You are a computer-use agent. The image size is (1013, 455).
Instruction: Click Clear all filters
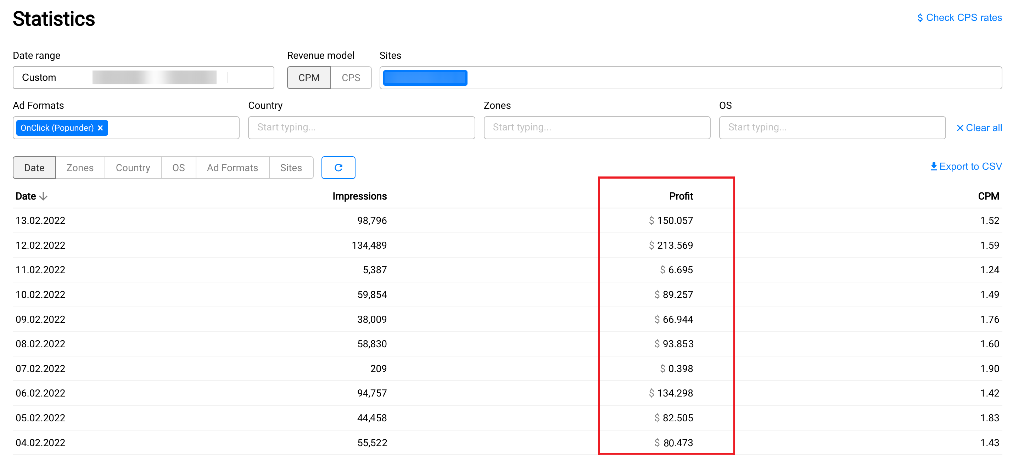coord(979,128)
